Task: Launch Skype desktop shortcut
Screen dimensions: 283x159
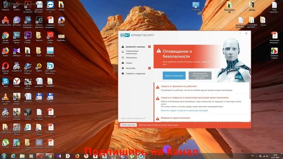Action: (x=5, y=83)
